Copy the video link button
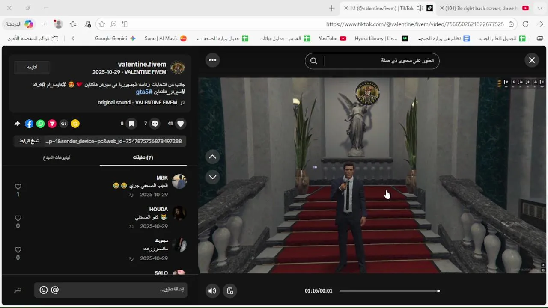 tap(29, 141)
